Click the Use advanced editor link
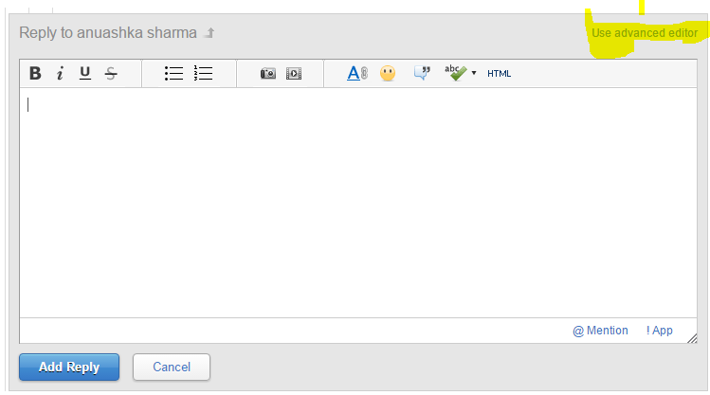Image resolution: width=710 pixels, height=395 pixels. (645, 33)
